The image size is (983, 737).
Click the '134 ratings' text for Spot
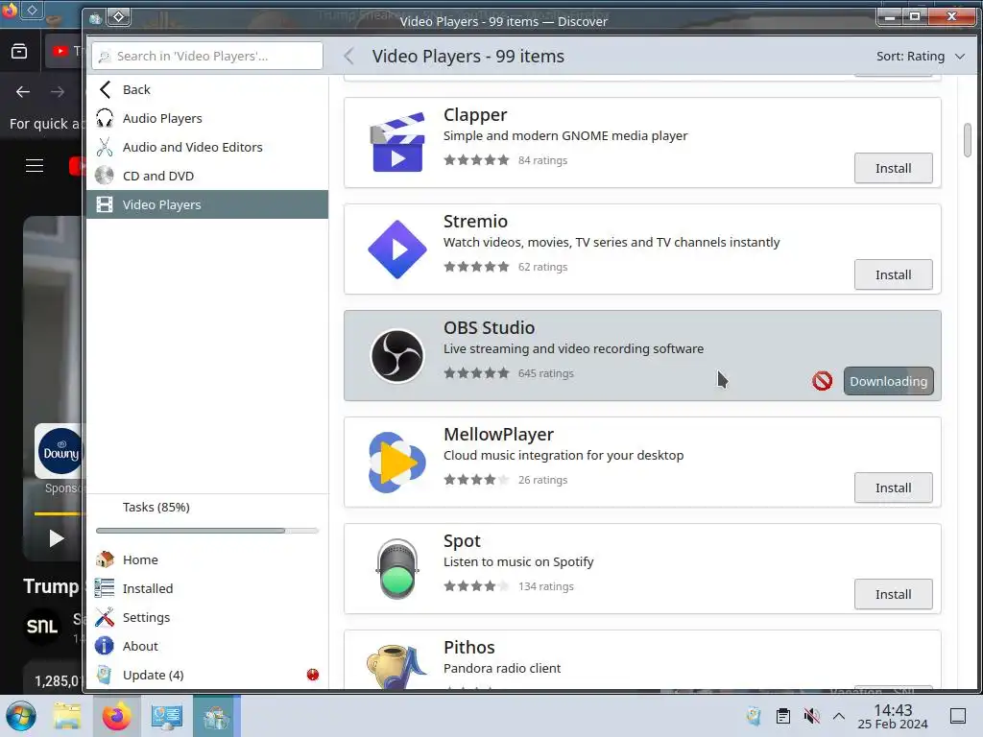pos(545,586)
